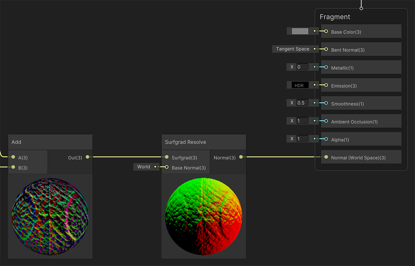Click the Alpha X value field
This screenshot has width=415, height=266.
coord(302,139)
